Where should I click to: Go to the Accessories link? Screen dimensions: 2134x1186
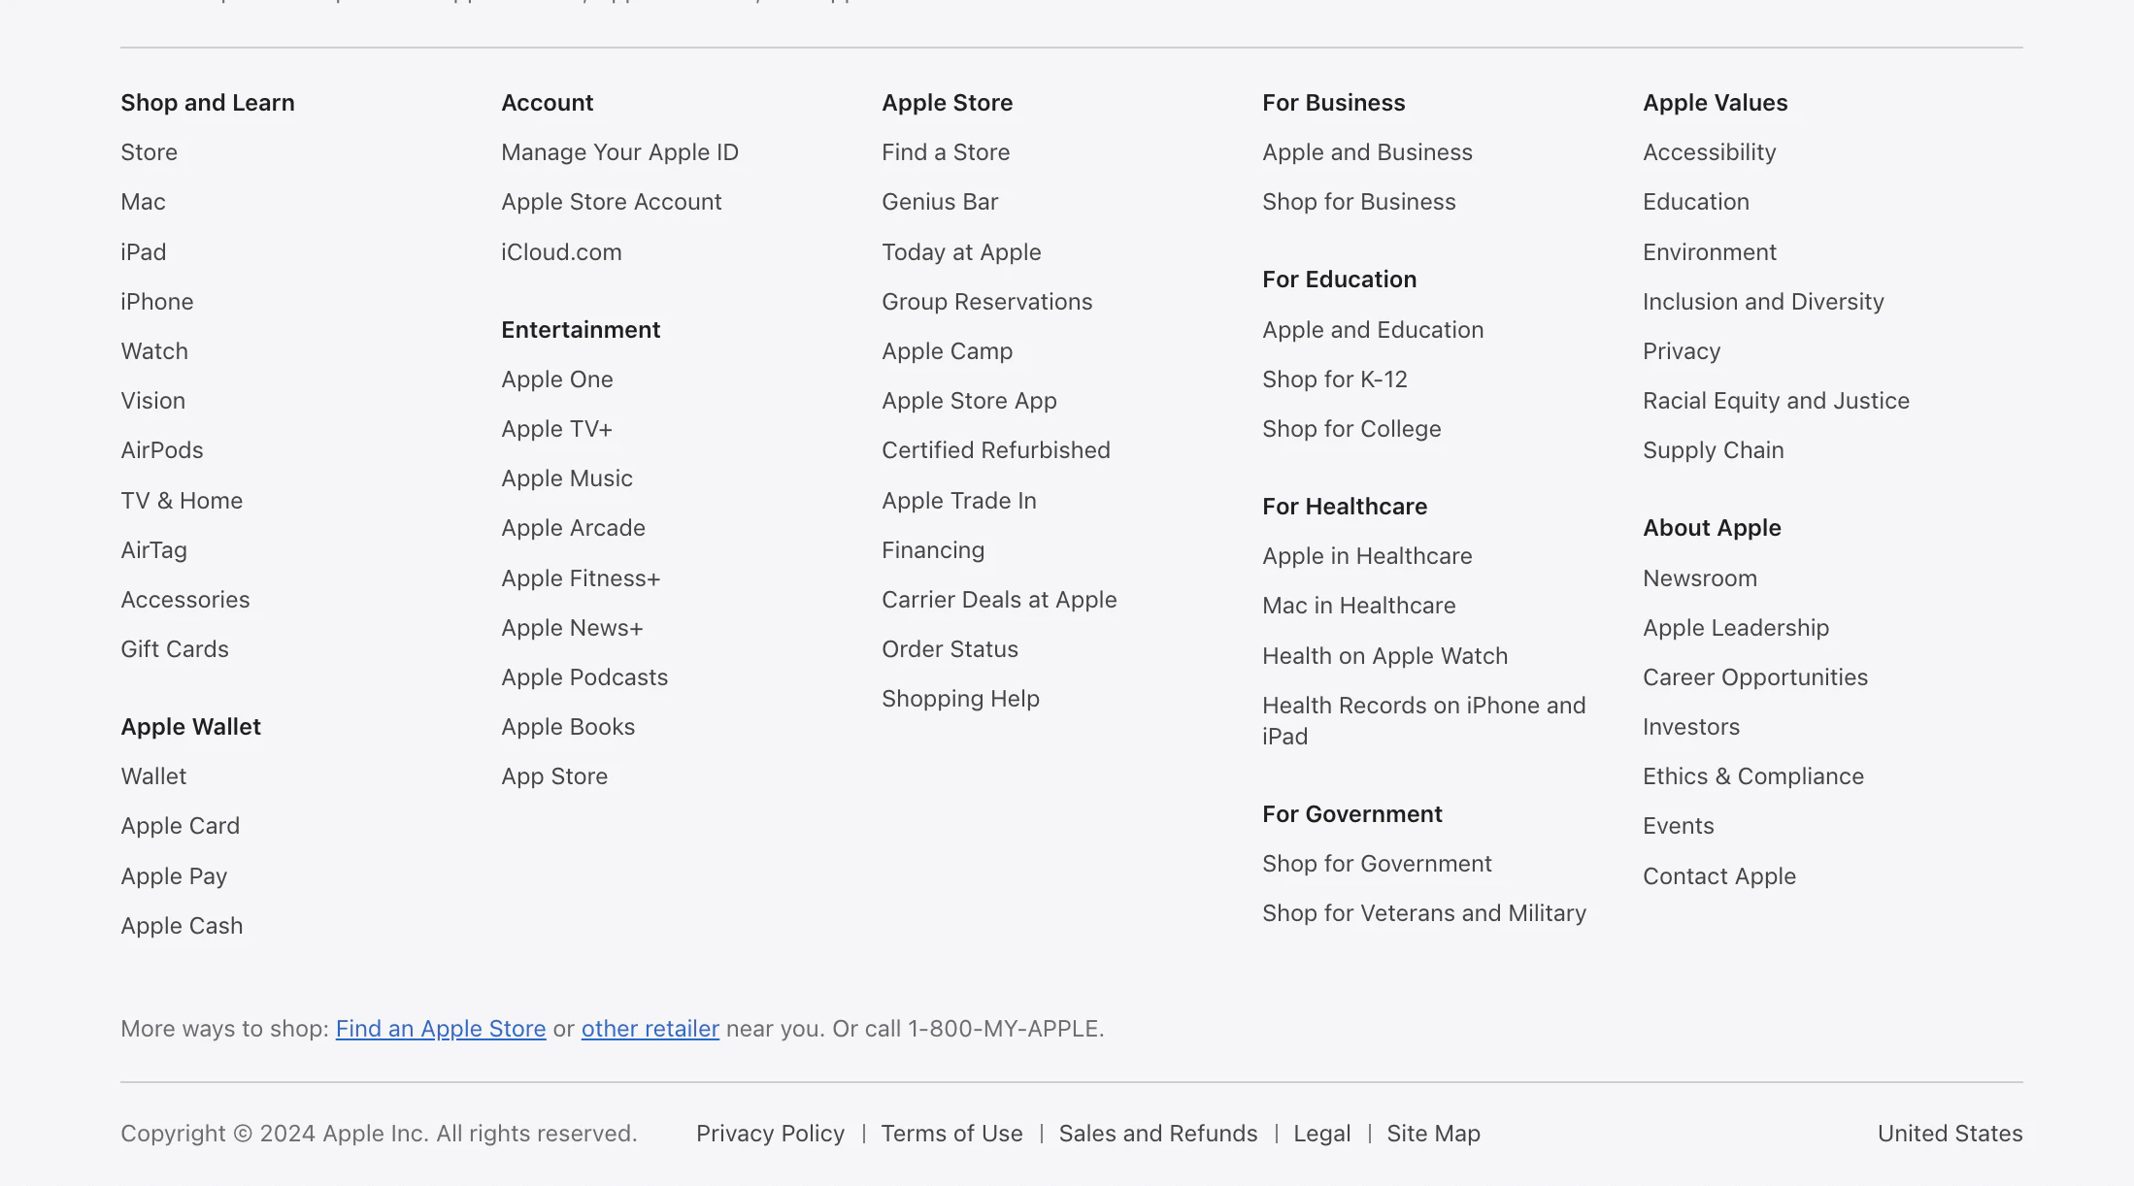(x=185, y=600)
